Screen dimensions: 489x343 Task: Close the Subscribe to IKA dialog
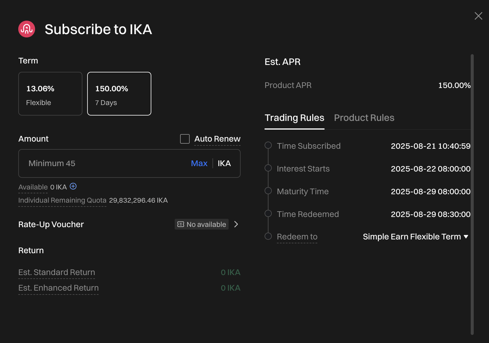[478, 16]
